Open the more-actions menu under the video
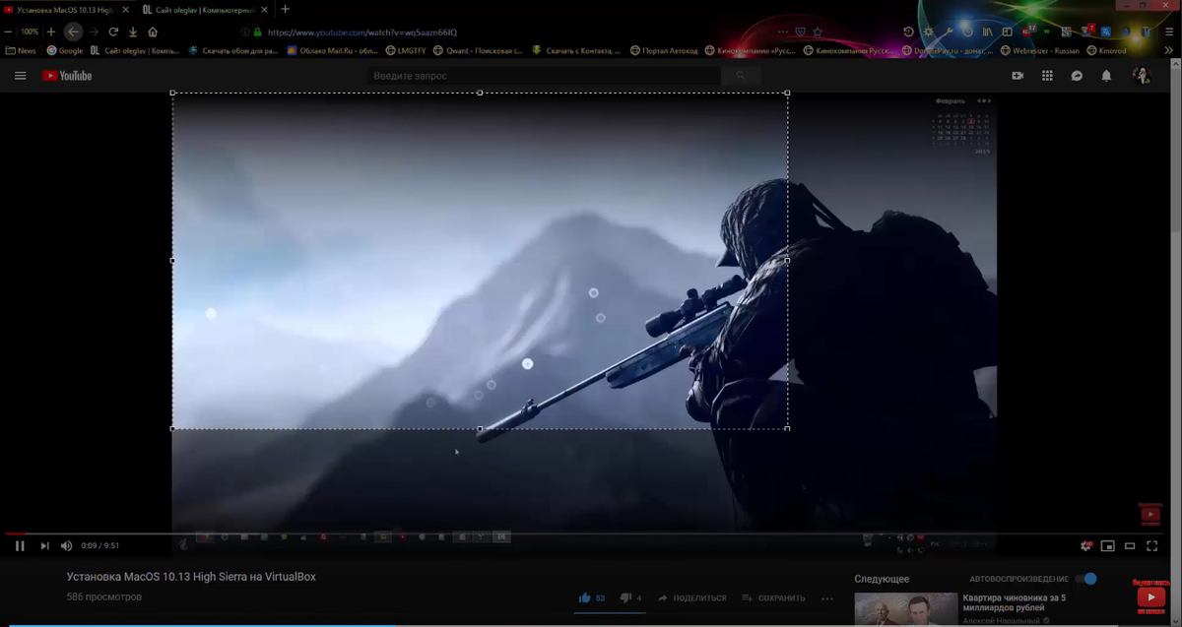This screenshot has height=627, width=1182. 826,597
